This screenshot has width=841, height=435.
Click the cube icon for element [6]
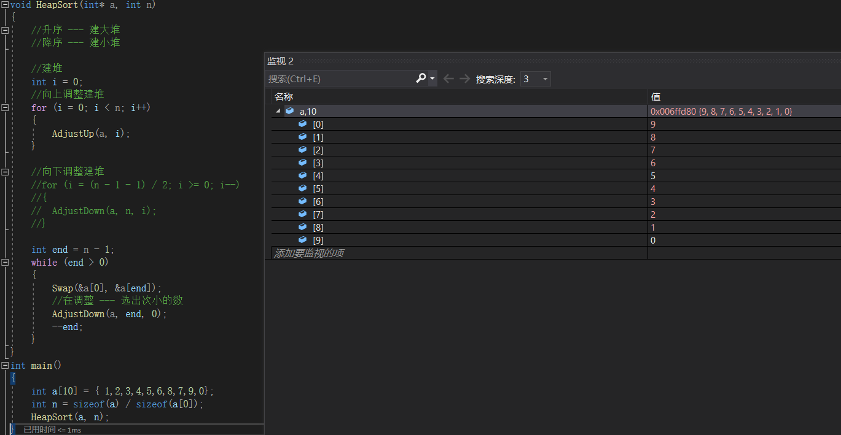pyautogui.click(x=302, y=201)
